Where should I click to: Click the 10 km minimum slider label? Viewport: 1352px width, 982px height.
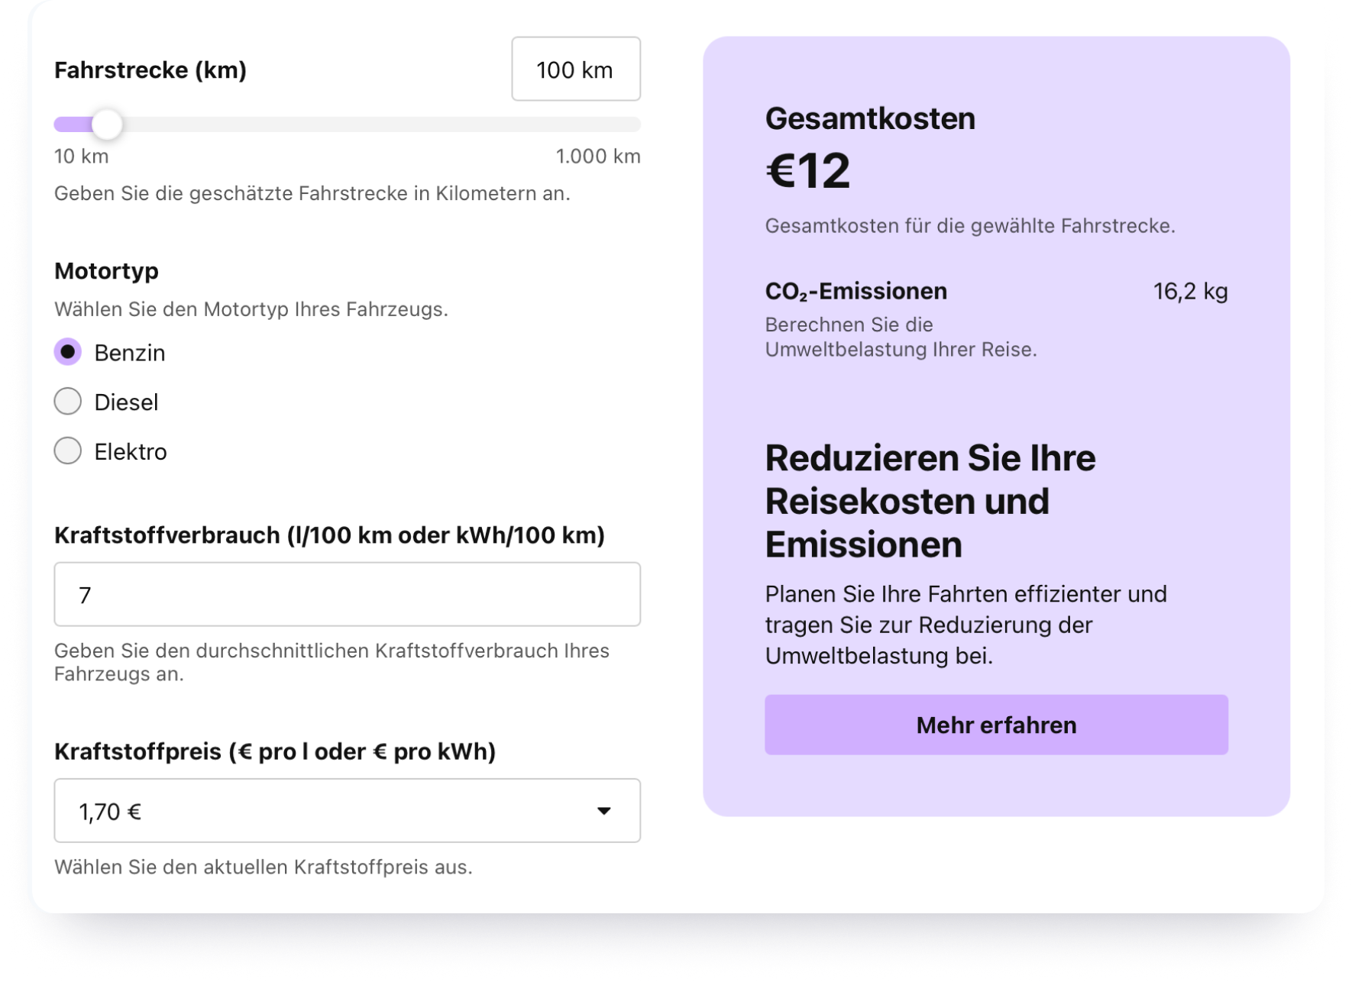tap(81, 157)
